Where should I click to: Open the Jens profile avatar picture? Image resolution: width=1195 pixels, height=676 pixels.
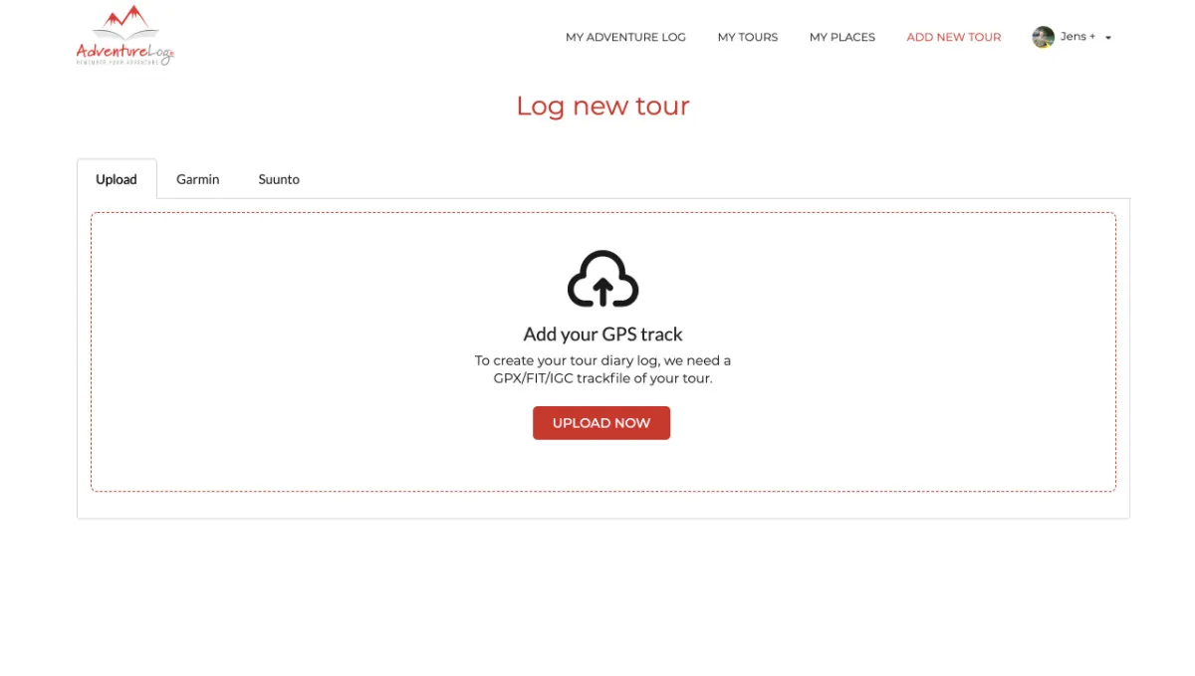(1043, 37)
